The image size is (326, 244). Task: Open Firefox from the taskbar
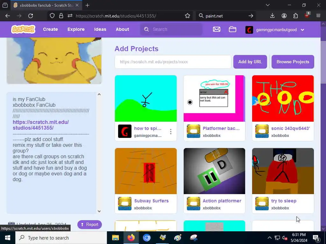pyautogui.click(x=131, y=238)
